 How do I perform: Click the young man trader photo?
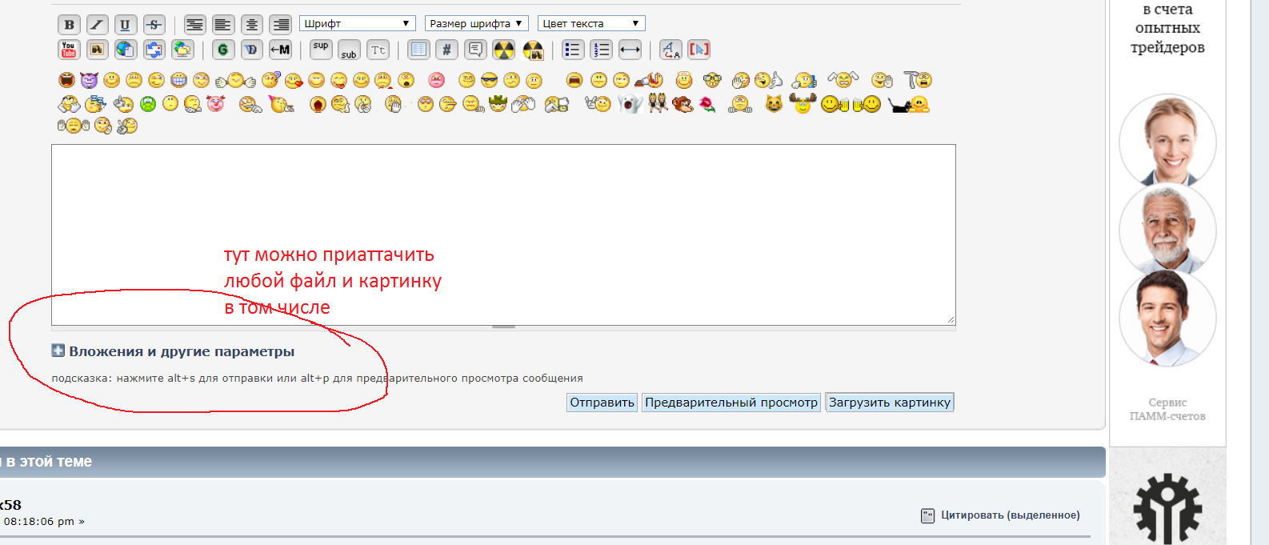point(1167,319)
